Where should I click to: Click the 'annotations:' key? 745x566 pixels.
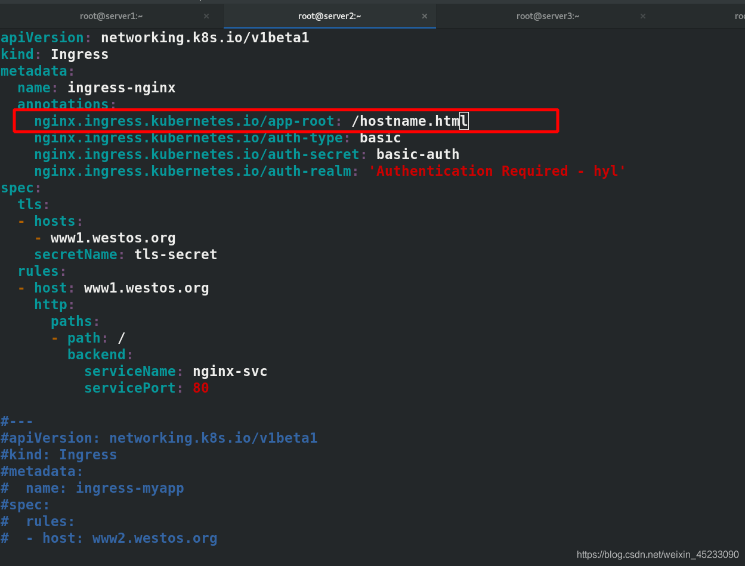67,104
